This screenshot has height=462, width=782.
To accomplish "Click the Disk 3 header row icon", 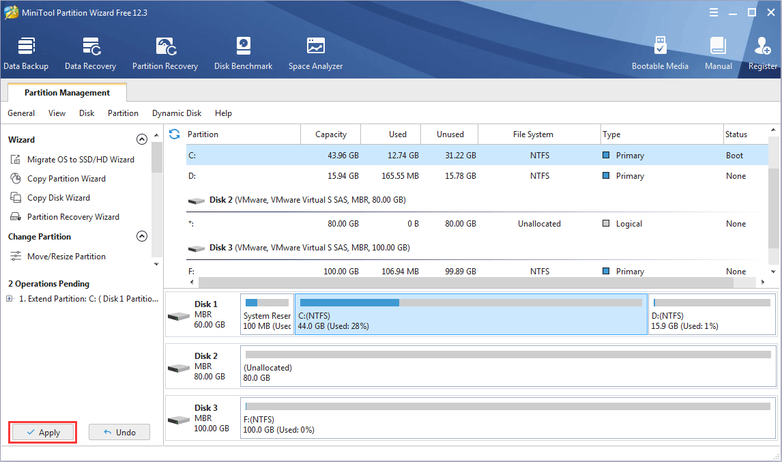I will pyautogui.click(x=197, y=248).
